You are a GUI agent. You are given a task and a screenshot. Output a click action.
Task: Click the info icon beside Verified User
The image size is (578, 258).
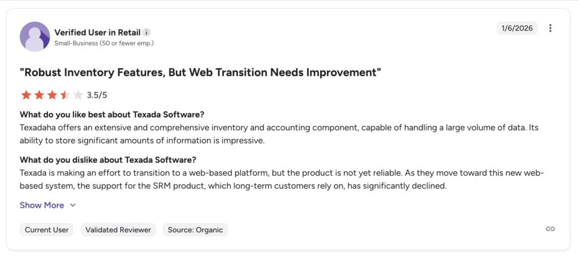[x=147, y=33]
